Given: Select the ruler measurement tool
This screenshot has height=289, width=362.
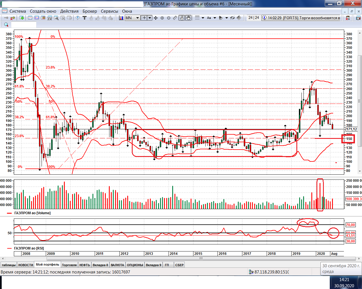Looking at the screenshot, I should [x=175, y=18].
